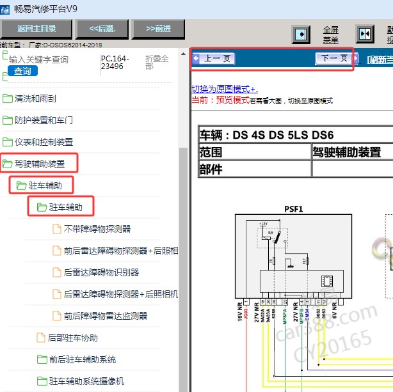Click the PC.164-23496 text
393x392 pixels.
[x=115, y=63]
